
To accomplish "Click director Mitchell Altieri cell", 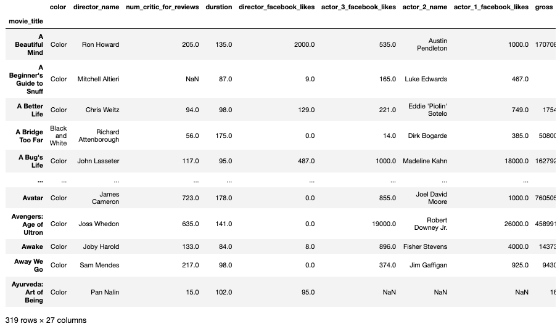I will [x=98, y=79].
